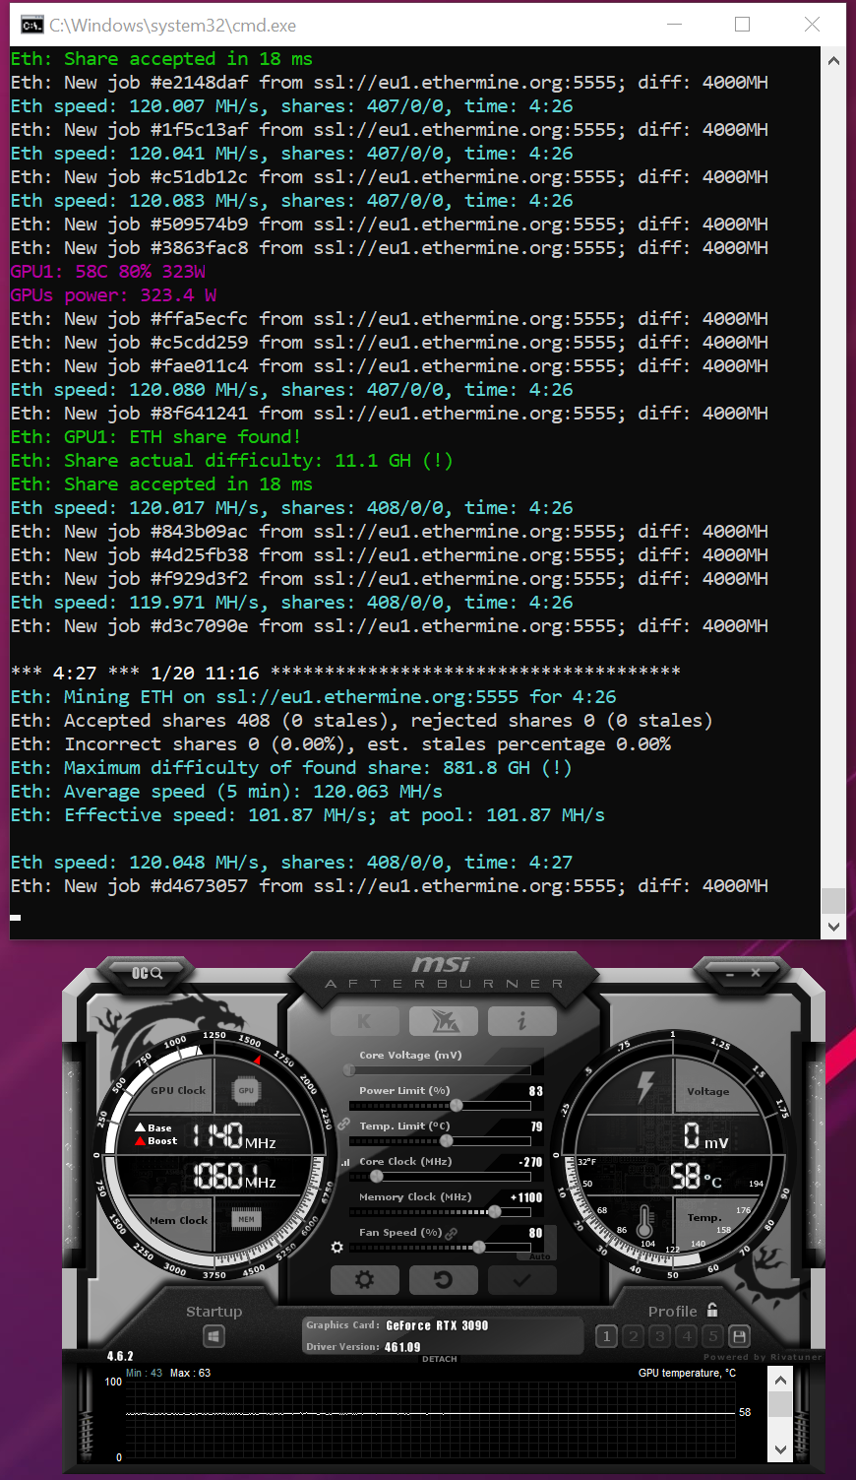Open the fan settings small gear icon
This screenshot has width=856, height=1480.
[x=336, y=1247]
